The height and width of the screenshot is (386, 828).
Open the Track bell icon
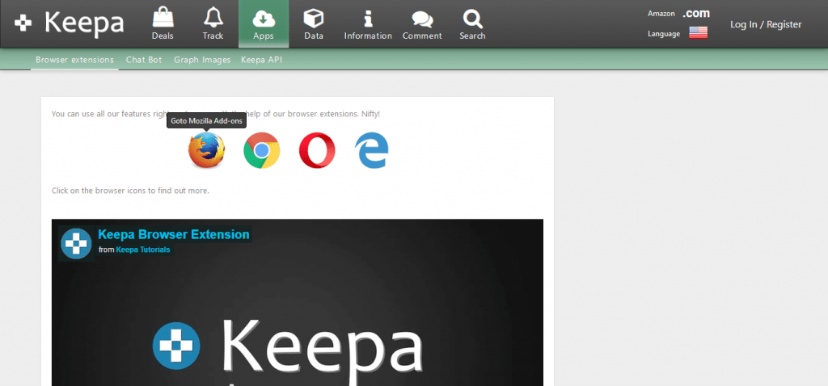click(x=213, y=19)
